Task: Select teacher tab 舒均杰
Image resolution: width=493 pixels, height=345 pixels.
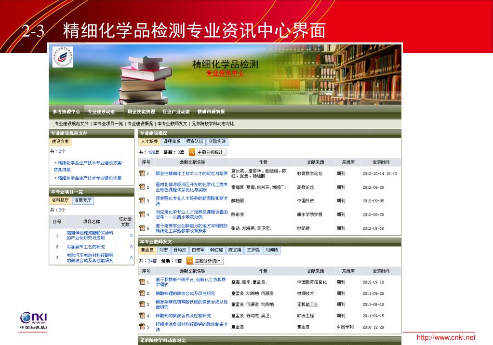Action: [x=180, y=251]
